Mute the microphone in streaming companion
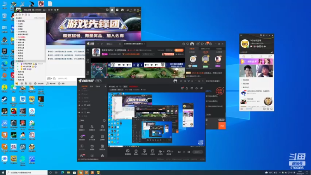This screenshot has width=311, height=175. (160, 152)
